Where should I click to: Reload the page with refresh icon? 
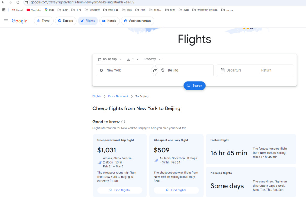(x=18, y=2)
